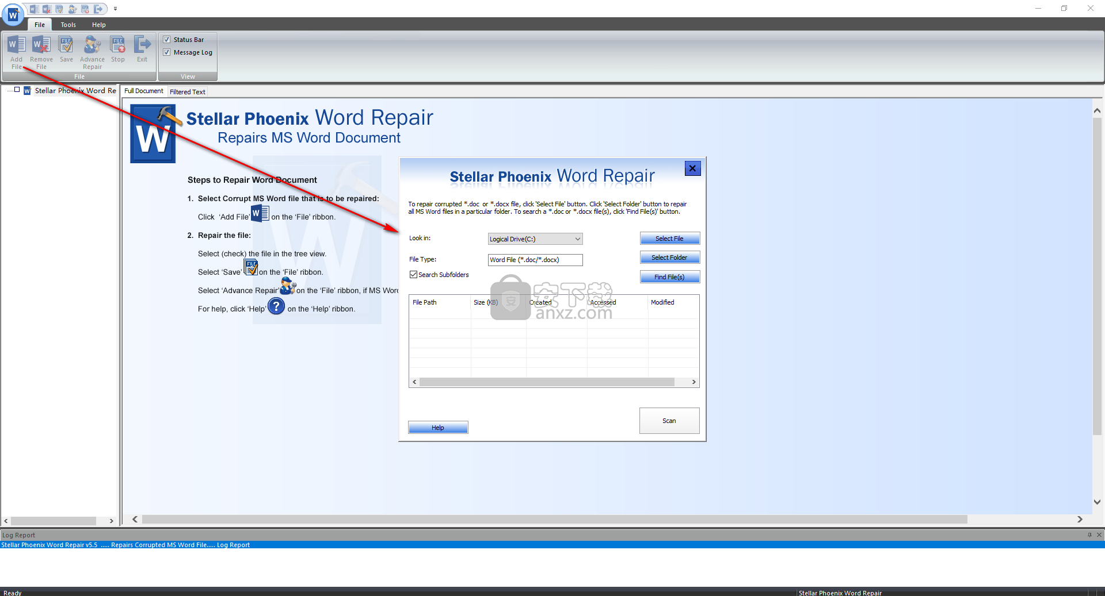Click the Help question mark icon in instructions
Image resolution: width=1105 pixels, height=596 pixels.
276,306
